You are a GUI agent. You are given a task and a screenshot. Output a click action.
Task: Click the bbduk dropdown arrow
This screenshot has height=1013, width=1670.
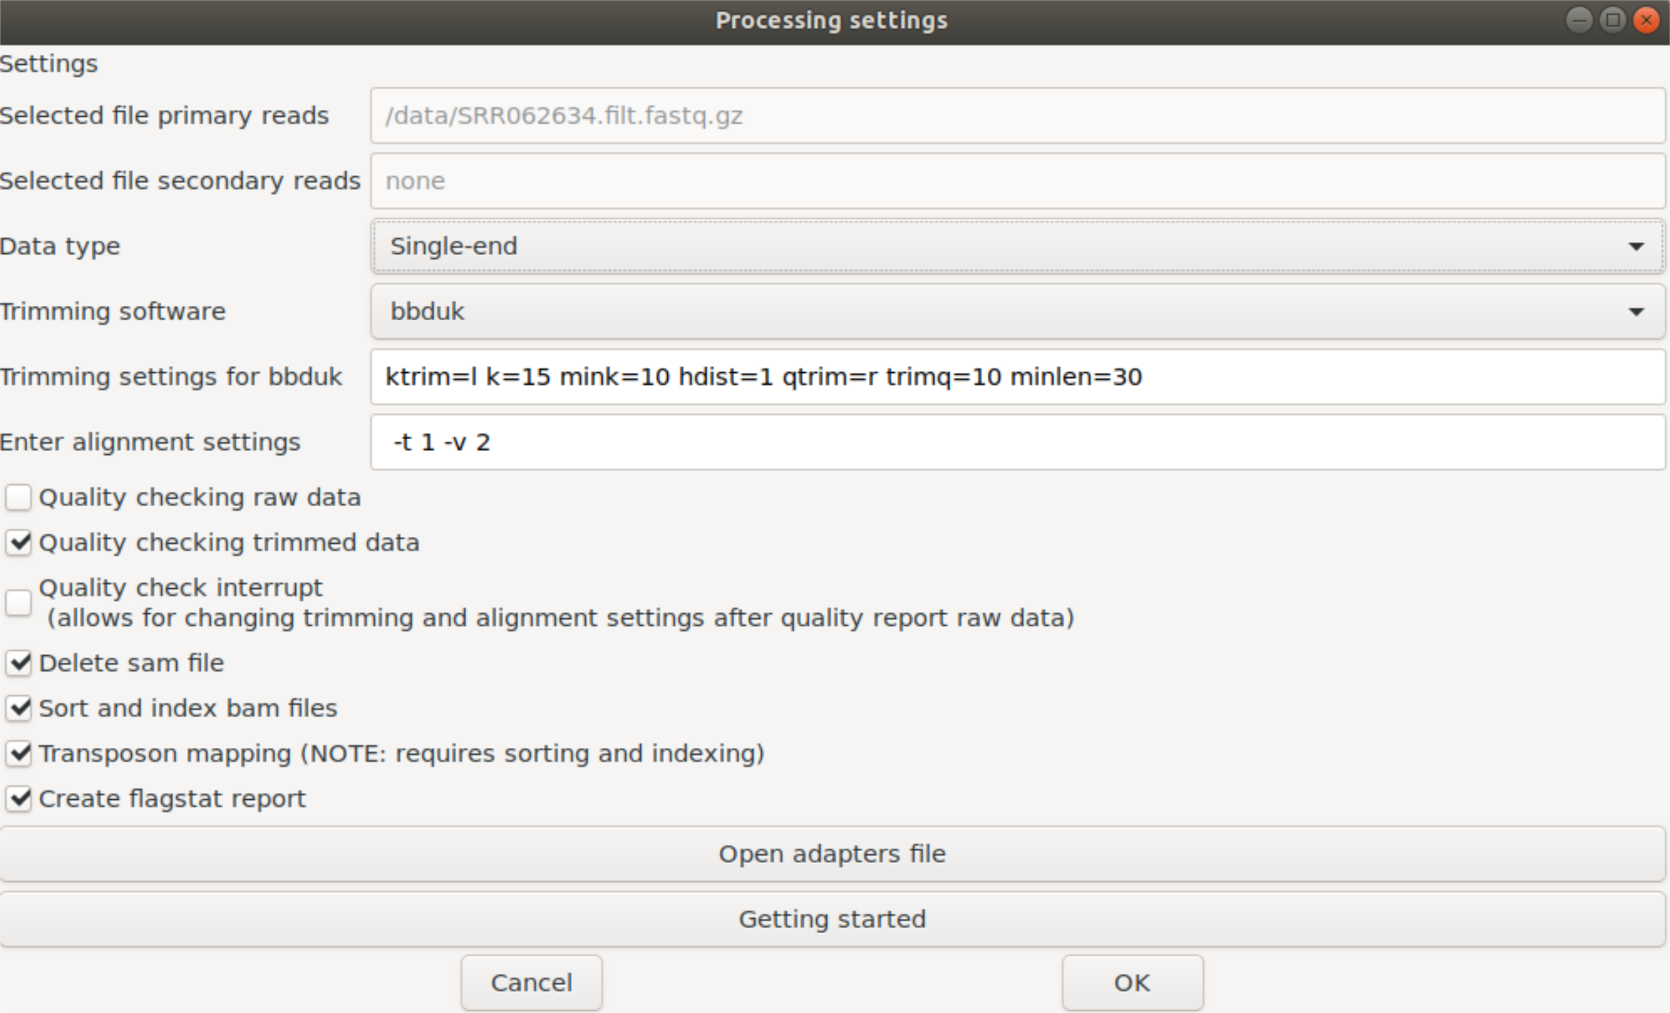[x=1636, y=312]
